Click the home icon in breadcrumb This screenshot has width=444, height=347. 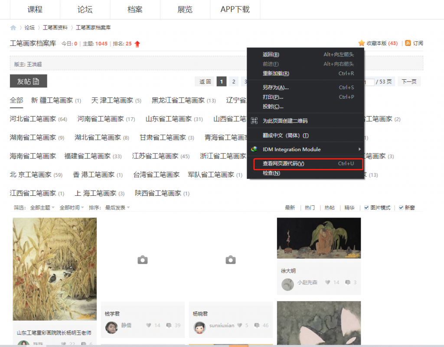pyautogui.click(x=13, y=28)
